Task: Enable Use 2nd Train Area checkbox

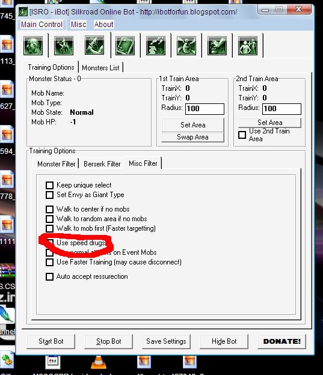Action: coord(242,135)
